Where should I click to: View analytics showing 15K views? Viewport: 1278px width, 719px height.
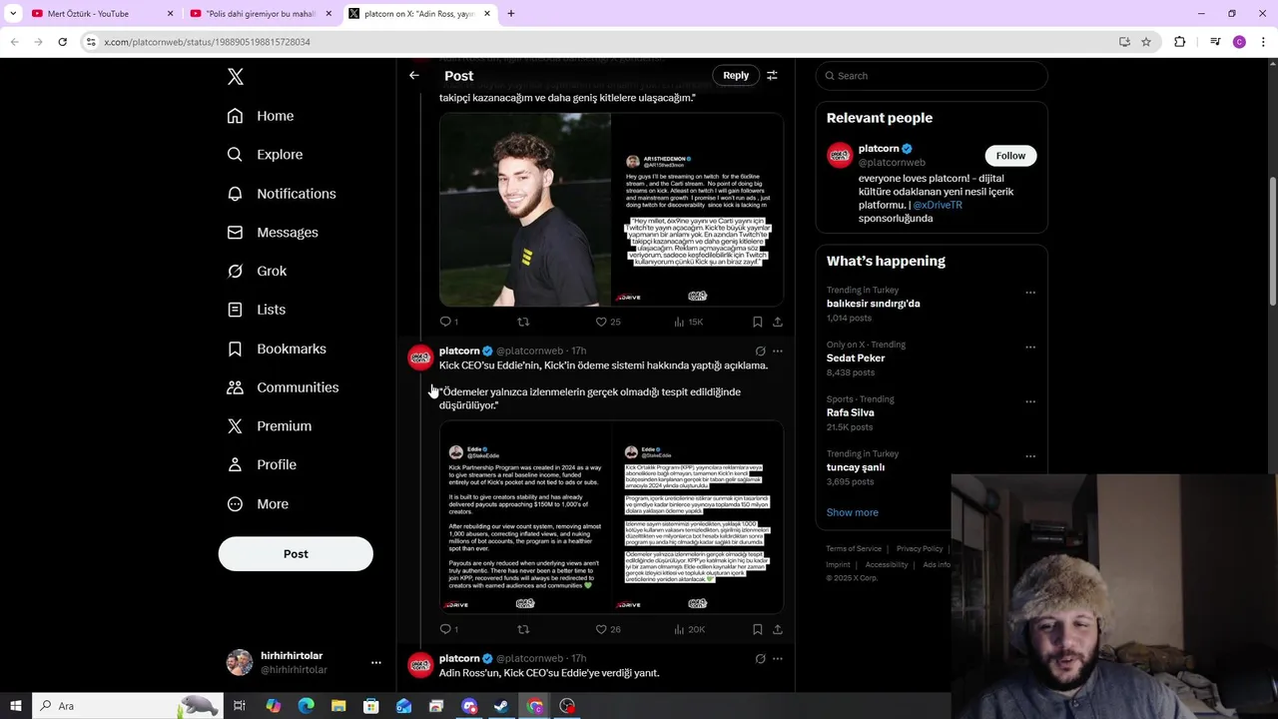click(688, 322)
